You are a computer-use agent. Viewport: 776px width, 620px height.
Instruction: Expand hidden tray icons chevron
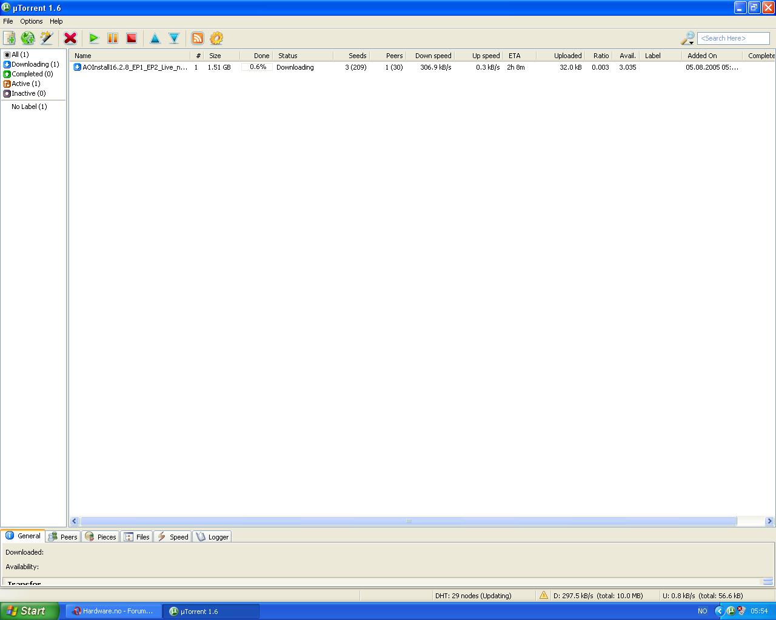coord(720,611)
